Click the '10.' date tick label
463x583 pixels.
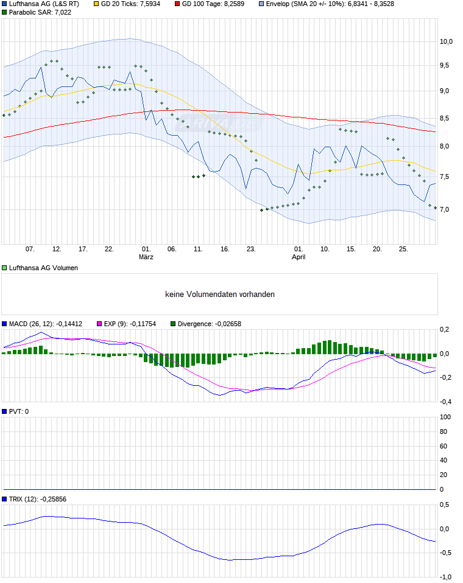point(325,249)
